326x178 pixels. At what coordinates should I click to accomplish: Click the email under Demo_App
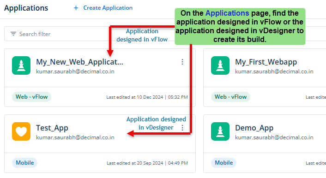tap(274, 137)
